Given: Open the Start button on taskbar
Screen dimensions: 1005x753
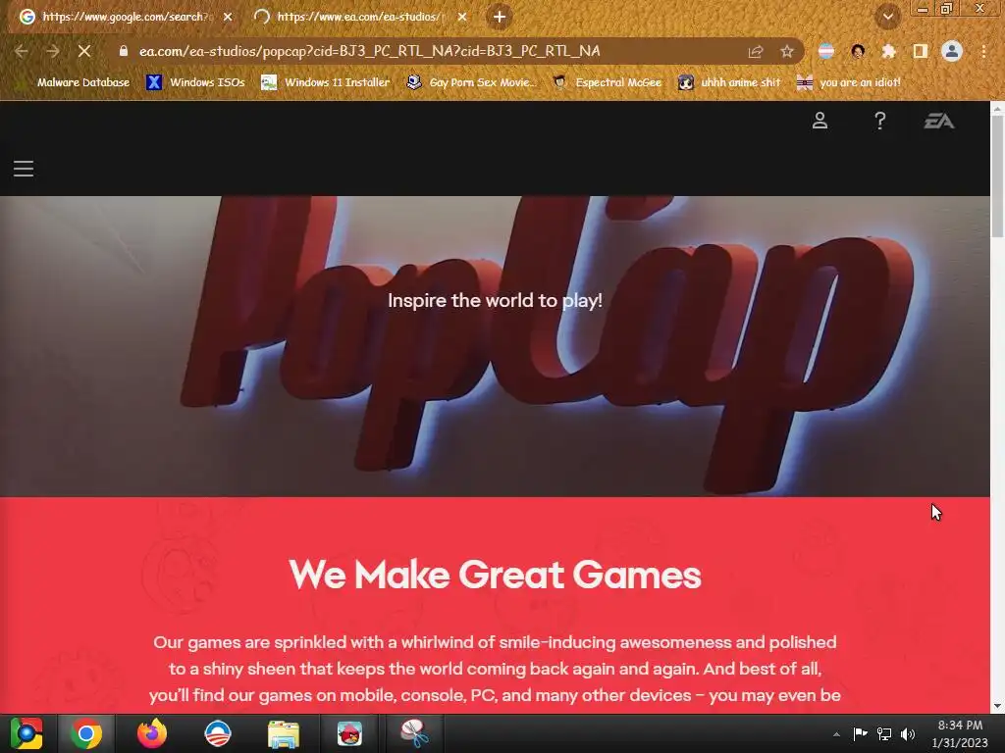Looking at the screenshot, I should 26,733.
